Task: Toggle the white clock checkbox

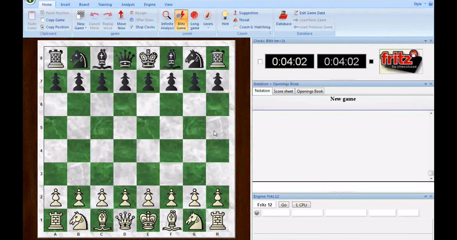Action: [260, 61]
